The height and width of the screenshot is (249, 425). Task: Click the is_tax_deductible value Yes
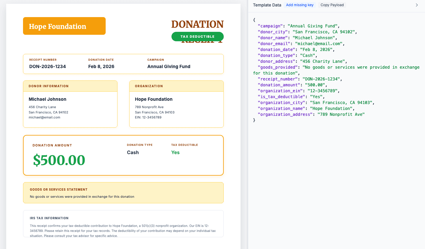click(x=317, y=97)
